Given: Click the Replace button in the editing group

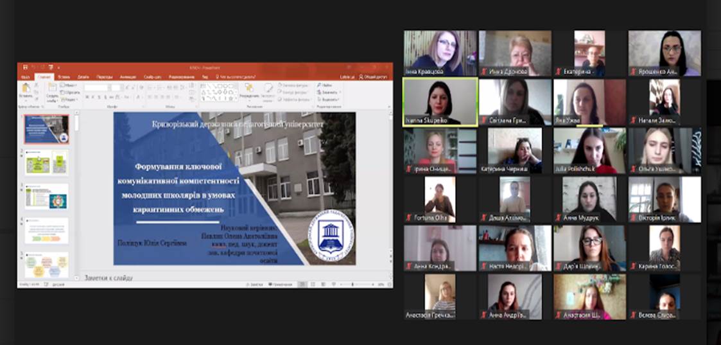Looking at the screenshot, I should click(x=326, y=92).
